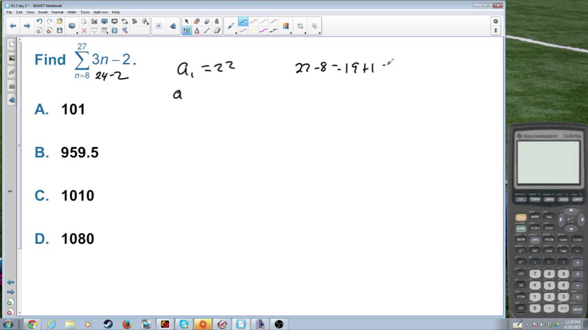Open the line style dropdown
Screen dimensions: 588x330
[300, 26]
